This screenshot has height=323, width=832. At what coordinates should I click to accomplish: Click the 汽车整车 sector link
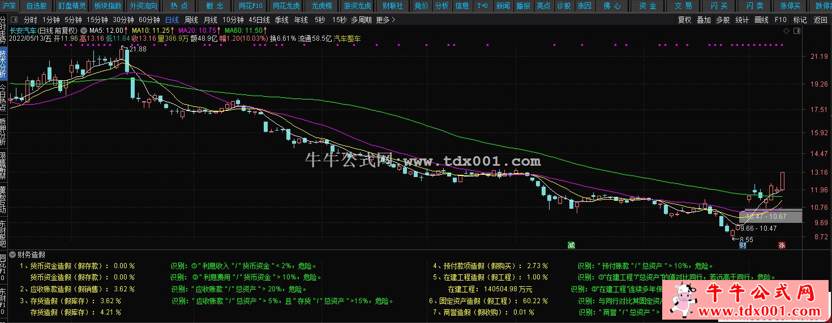click(x=347, y=38)
